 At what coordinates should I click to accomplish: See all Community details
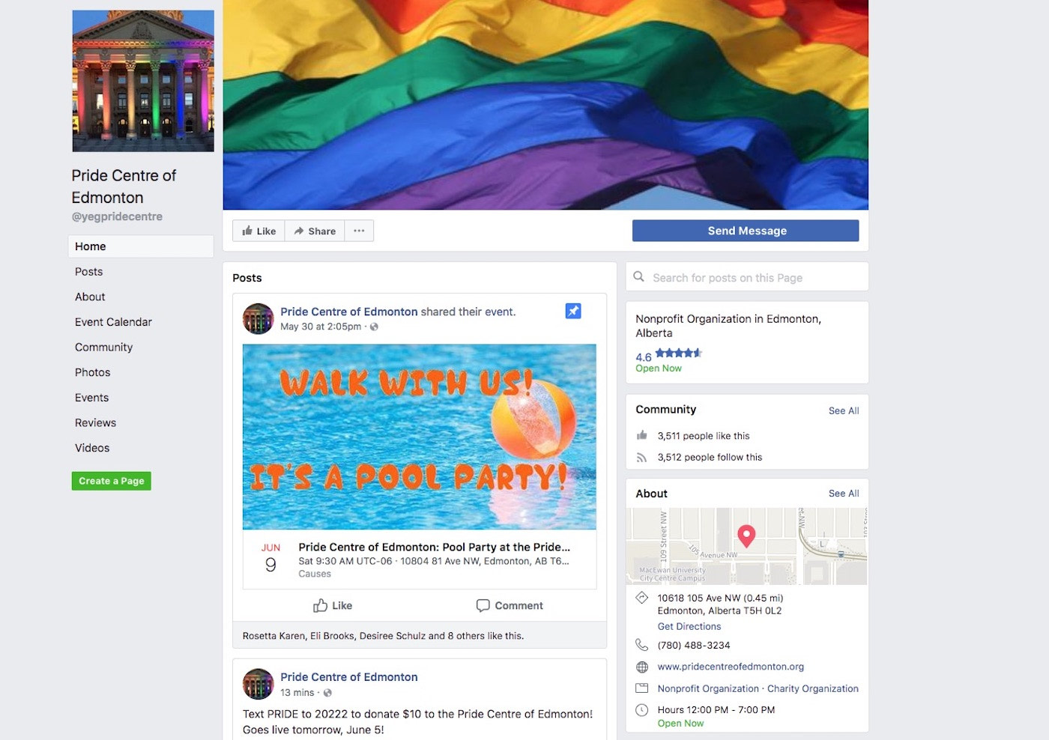coord(844,410)
